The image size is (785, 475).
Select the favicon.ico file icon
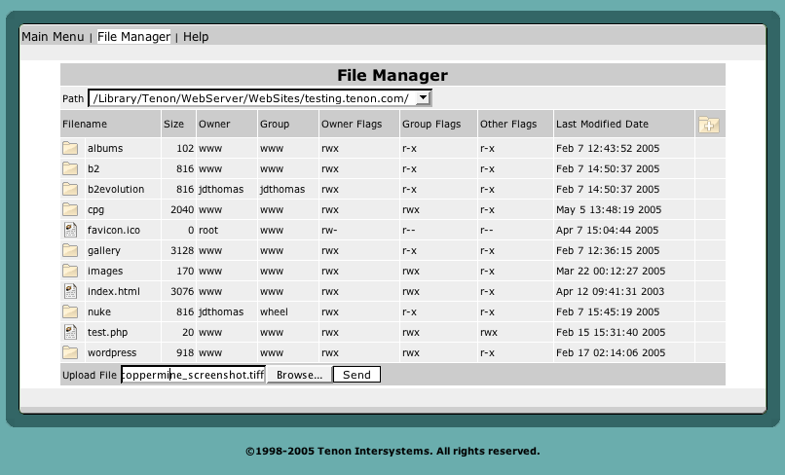pyautogui.click(x=70, y=231)
